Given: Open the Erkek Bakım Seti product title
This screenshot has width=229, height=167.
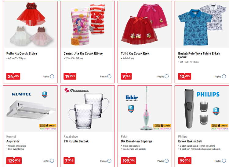Looking at the screenshot, I should [190, 141].
